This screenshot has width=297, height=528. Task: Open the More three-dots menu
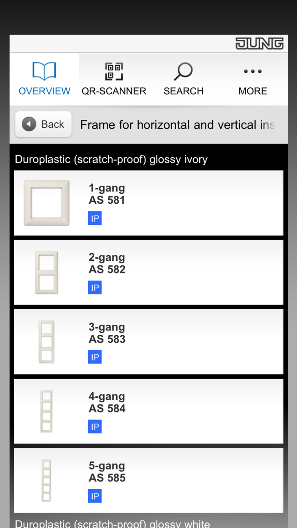(x=253, y=71)
